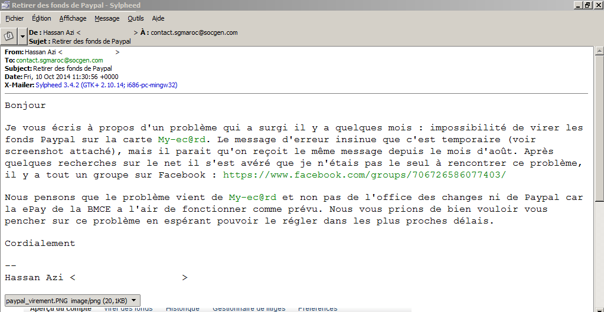The height and width of the screenshot is (312, 604).
Task: Open the Facebook groups link
Action: (364, 175)
